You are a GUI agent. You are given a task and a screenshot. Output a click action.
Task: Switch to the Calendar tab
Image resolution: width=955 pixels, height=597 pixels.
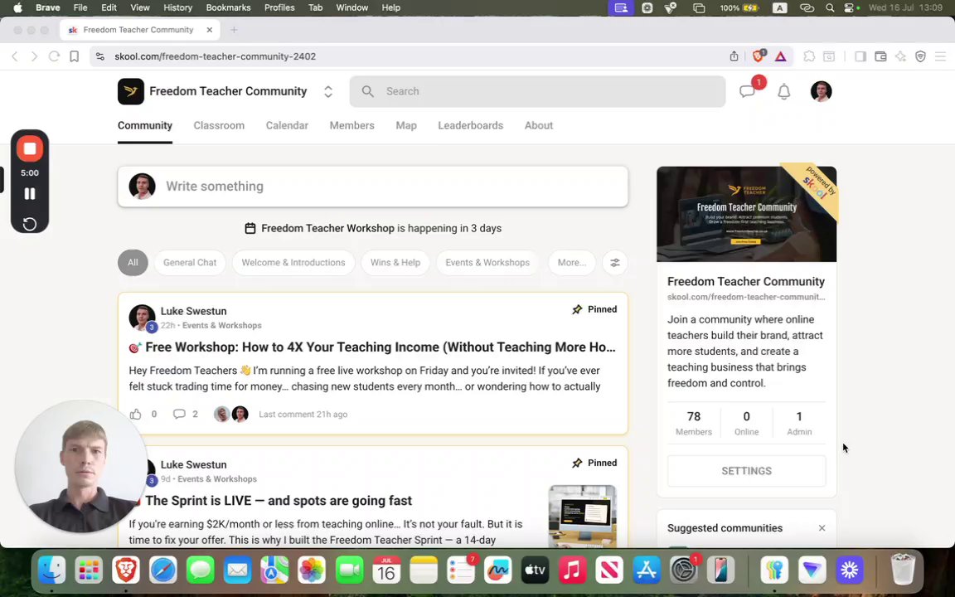(287, 125)
